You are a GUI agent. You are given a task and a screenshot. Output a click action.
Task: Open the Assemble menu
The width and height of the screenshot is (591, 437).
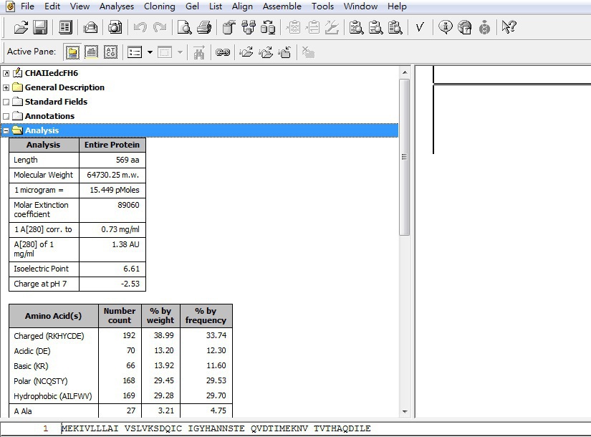(282, 6)
